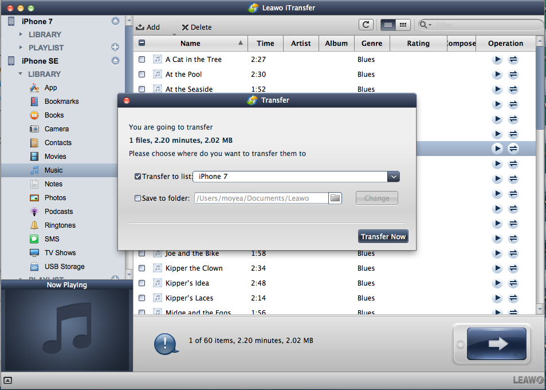Click the Filter search field
This screenshot has height=390, width=546.
pyautogui.click(x=487, y=25)
